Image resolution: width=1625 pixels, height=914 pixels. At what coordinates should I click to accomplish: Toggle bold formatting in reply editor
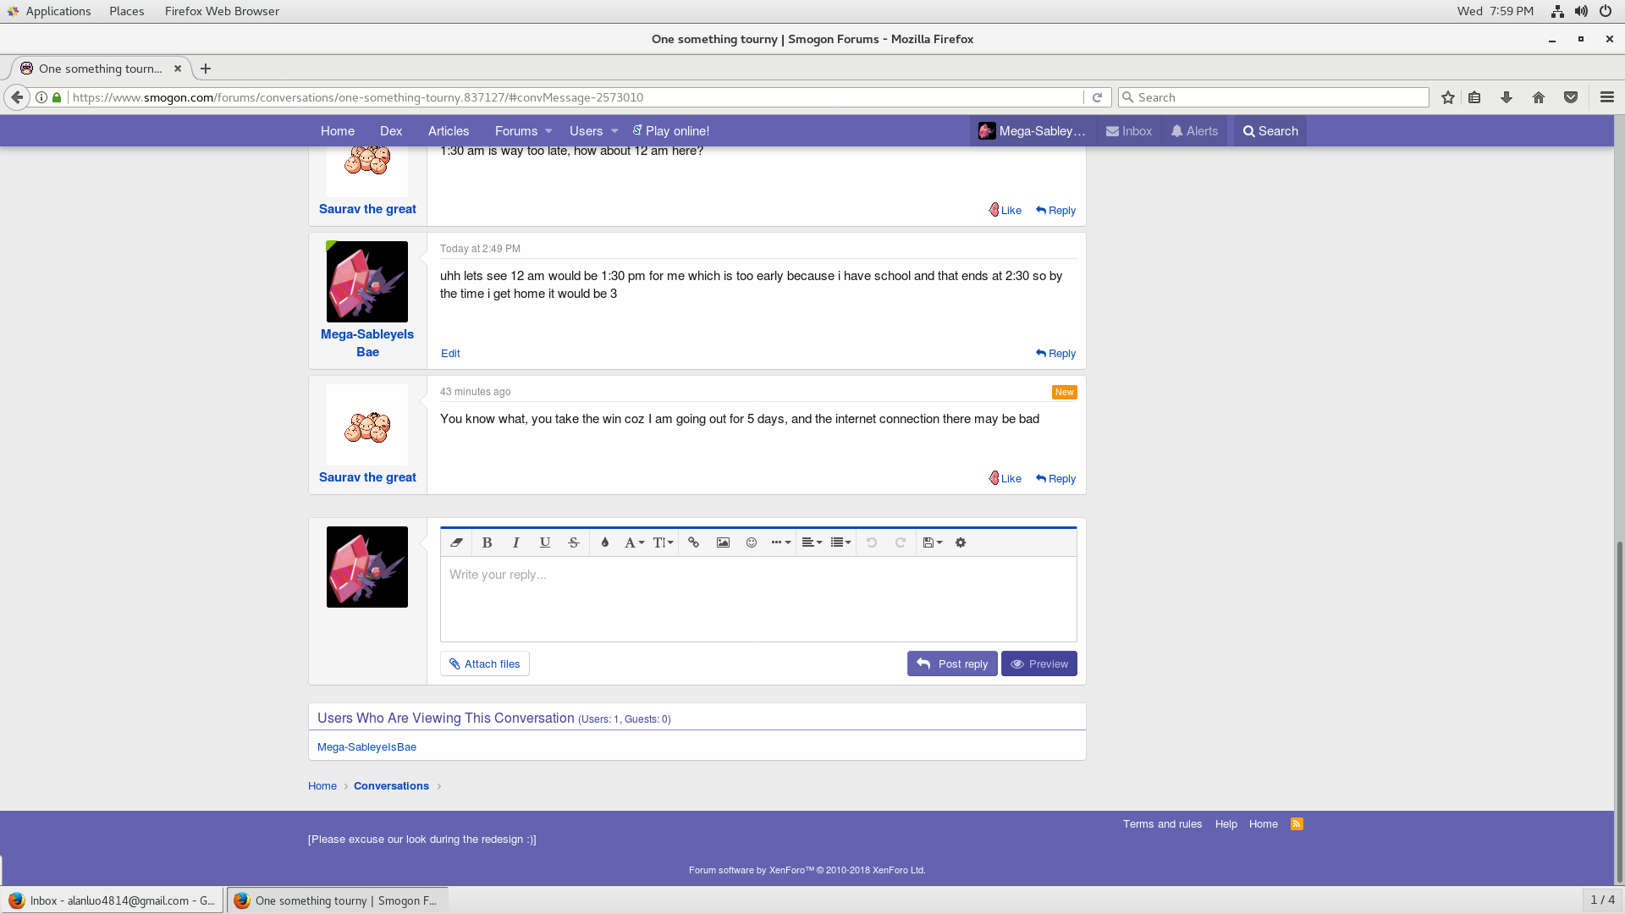coord(487,542)
